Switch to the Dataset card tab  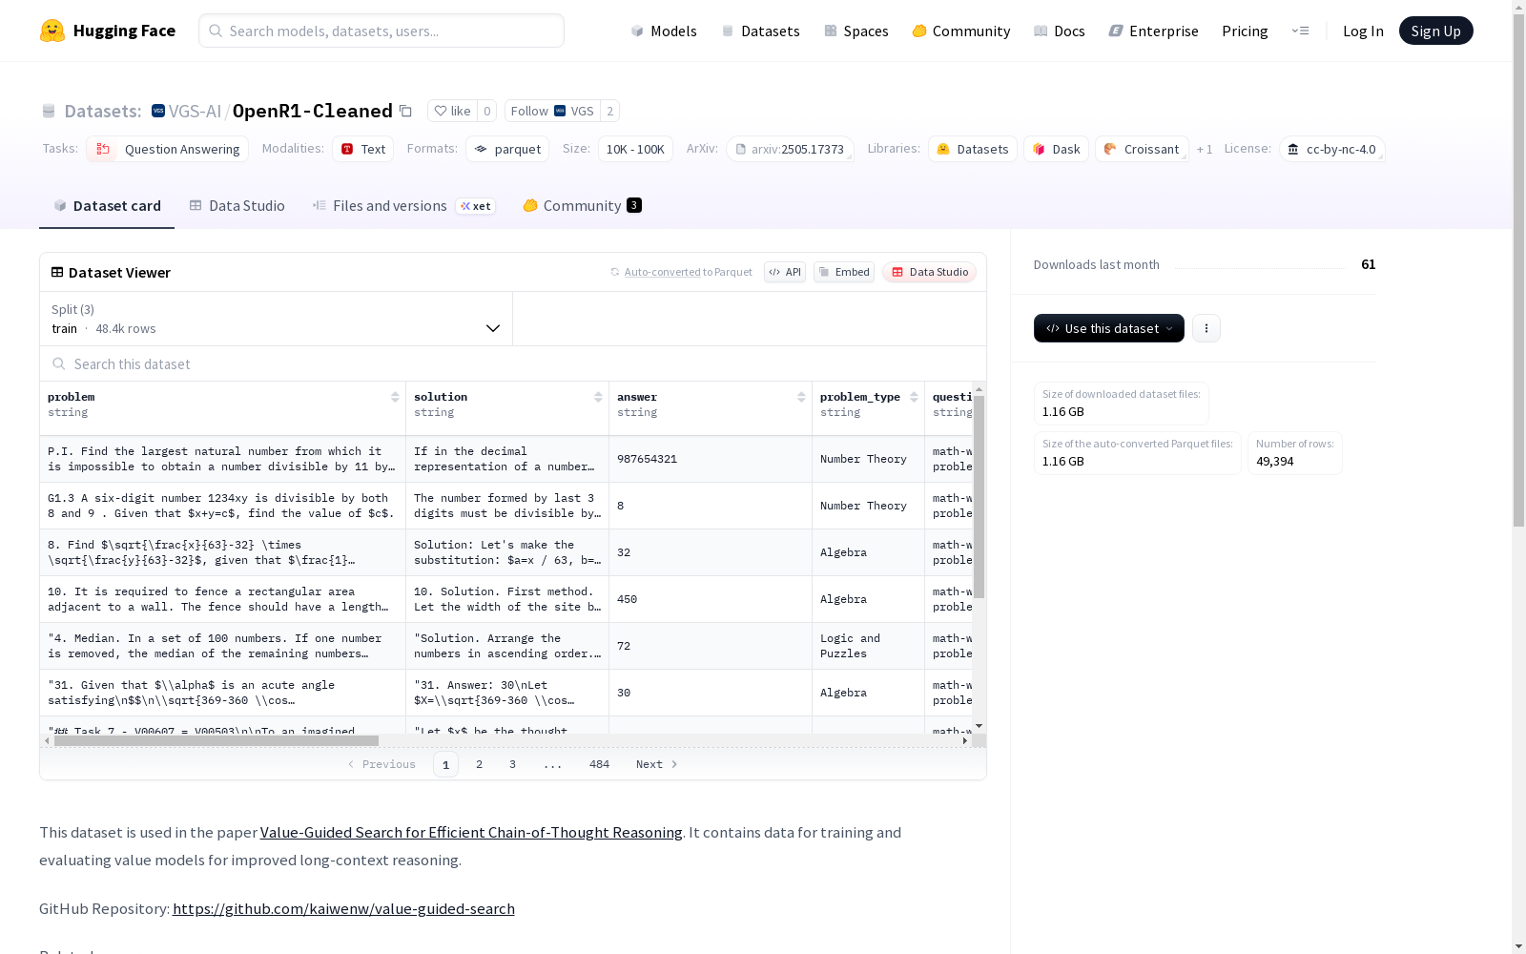click(x=107, y=206)
